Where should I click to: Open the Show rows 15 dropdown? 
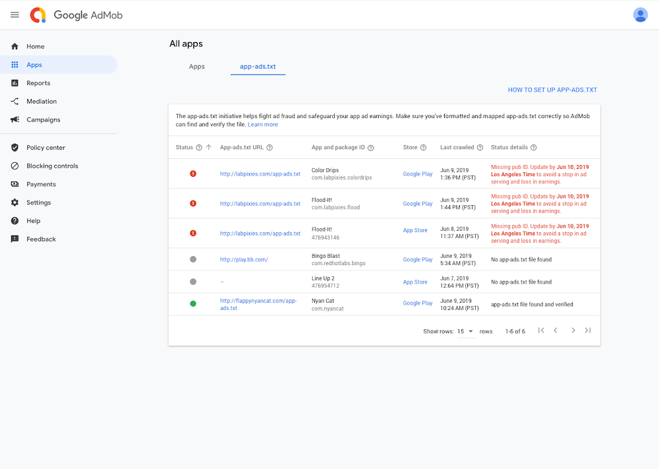(x=465, y=331)
